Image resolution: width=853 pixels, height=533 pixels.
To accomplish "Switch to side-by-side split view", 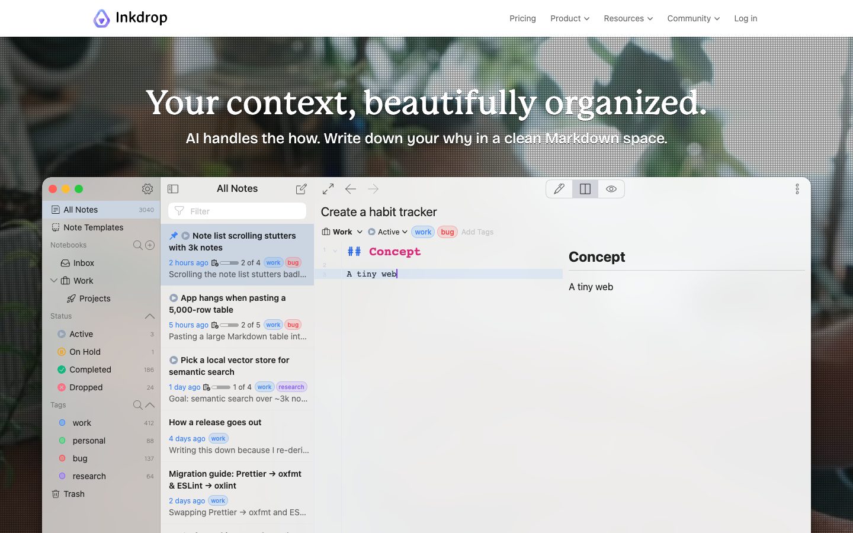I will 585,189.
